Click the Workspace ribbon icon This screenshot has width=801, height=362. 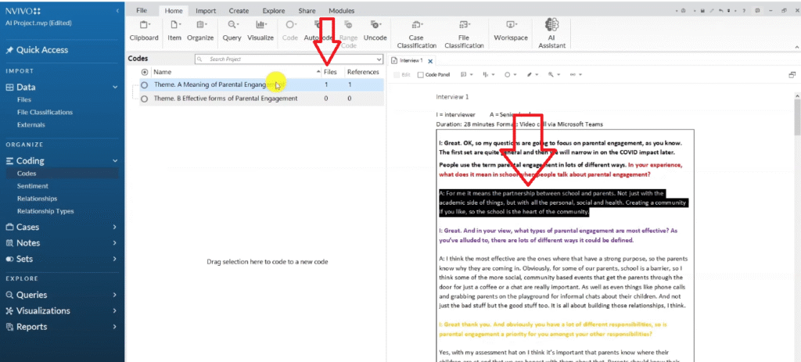pos(510,30)
